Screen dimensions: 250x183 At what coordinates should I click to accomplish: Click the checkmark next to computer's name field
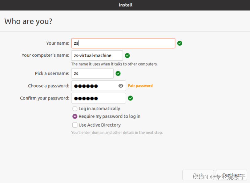click(127, 55)
